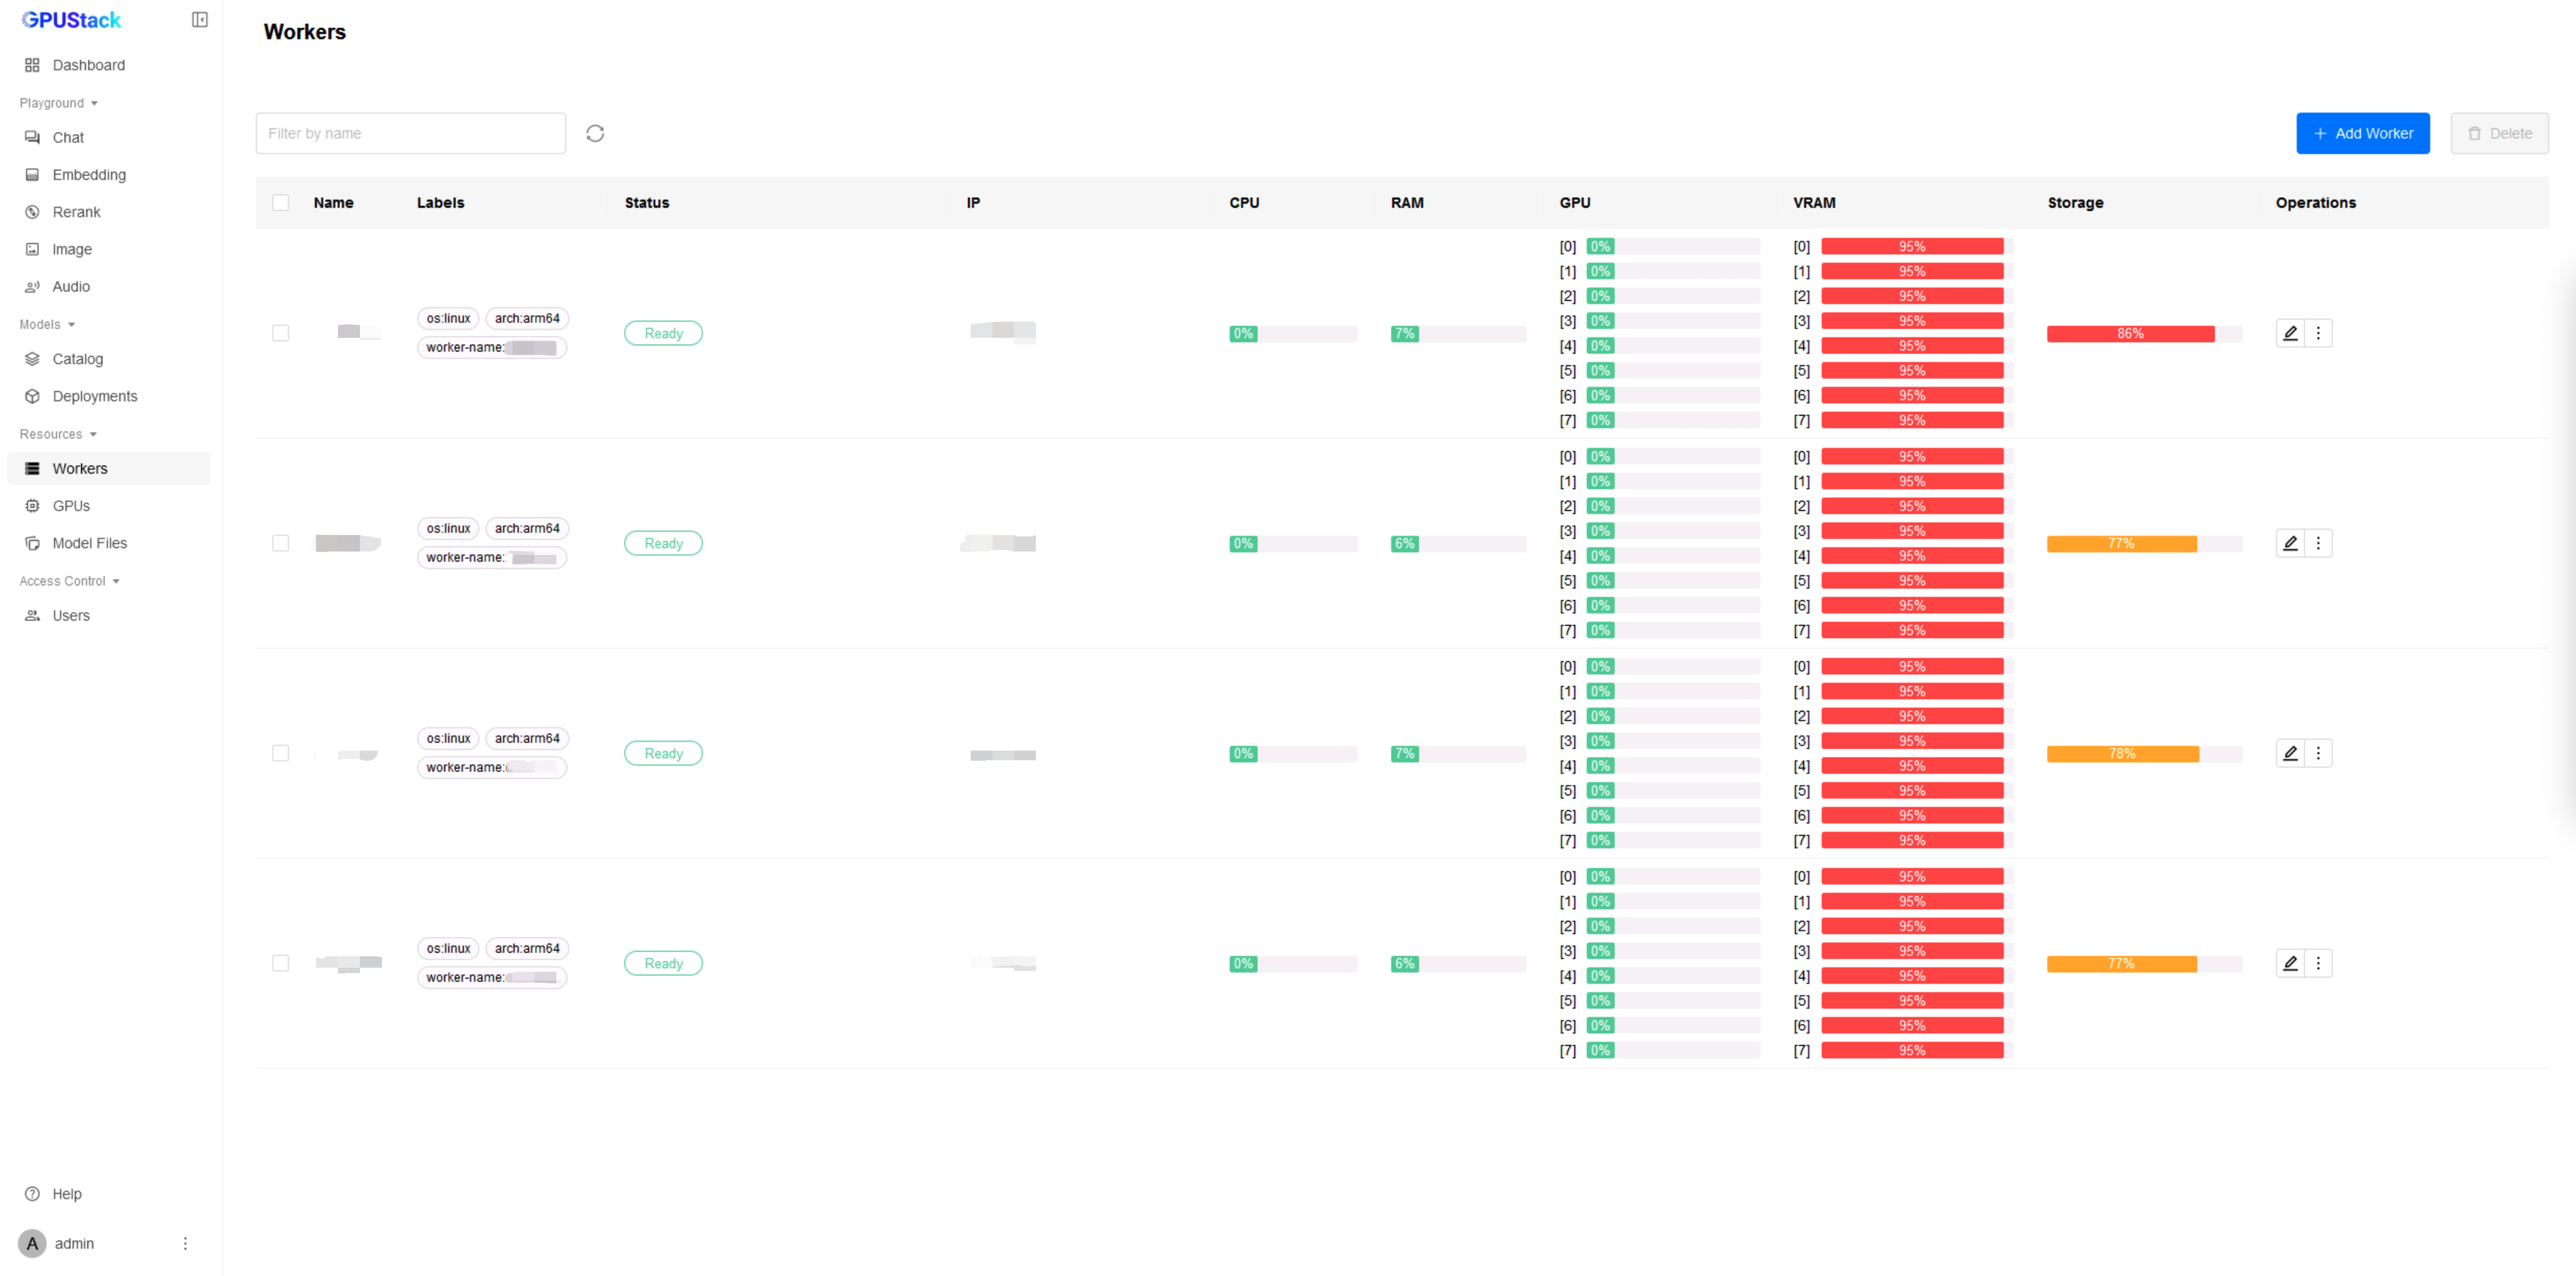This screenshot has height=1276, width=2576.
Task: Toggle the select-all checkbox in the table header
Action: [x=281, y=202]
